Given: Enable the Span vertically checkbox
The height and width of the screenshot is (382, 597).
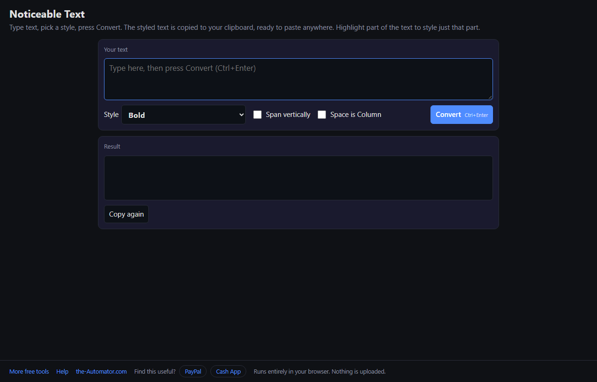Looking at the screenshot, I should pos(257,115).
